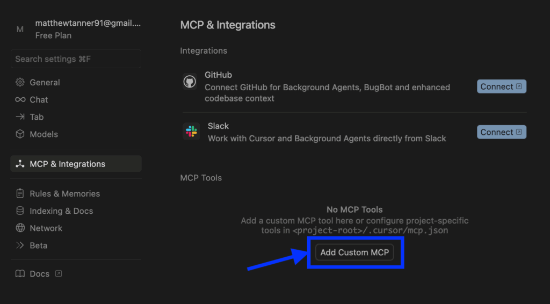Click the Slack logo icon
This screenshot has width=550, height=304.
coord(191,131)
